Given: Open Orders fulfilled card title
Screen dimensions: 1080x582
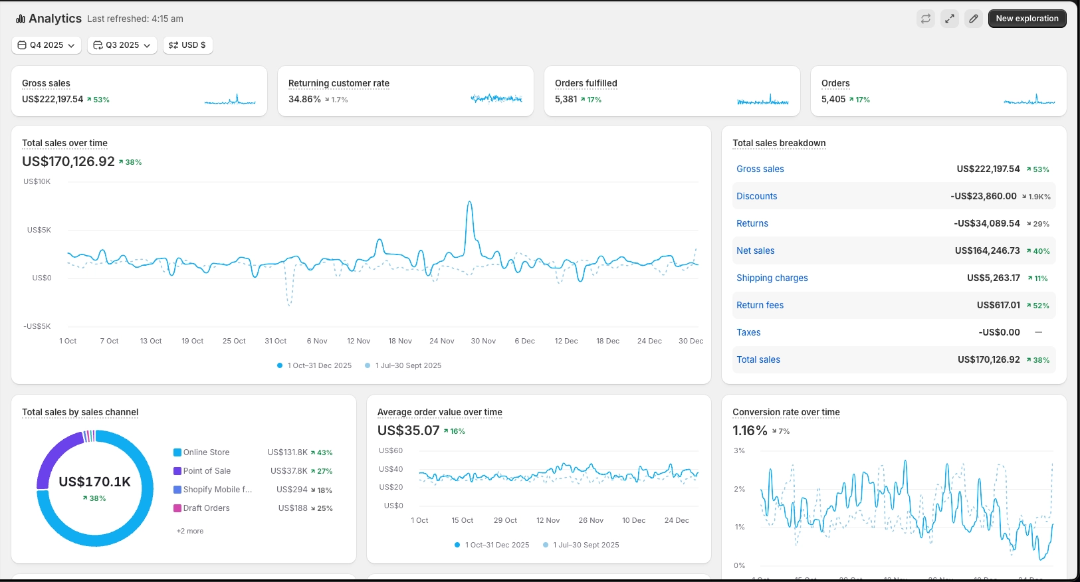Looking at the screenshot, I should [586, 83].
